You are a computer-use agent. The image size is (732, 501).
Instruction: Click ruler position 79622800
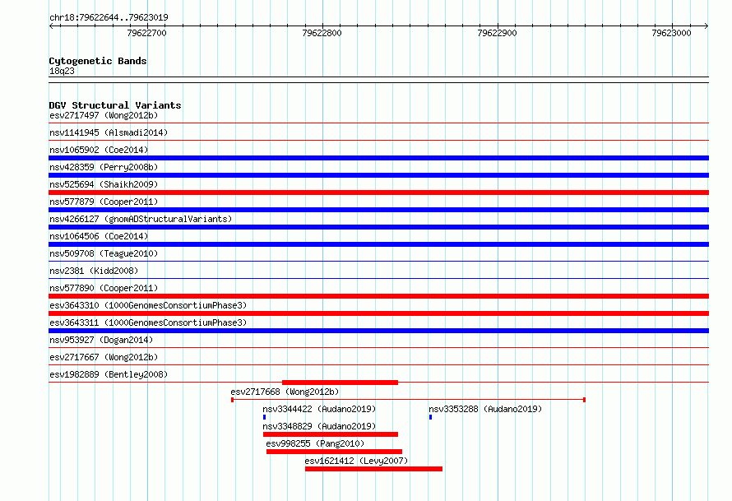(x=322, y=33)
